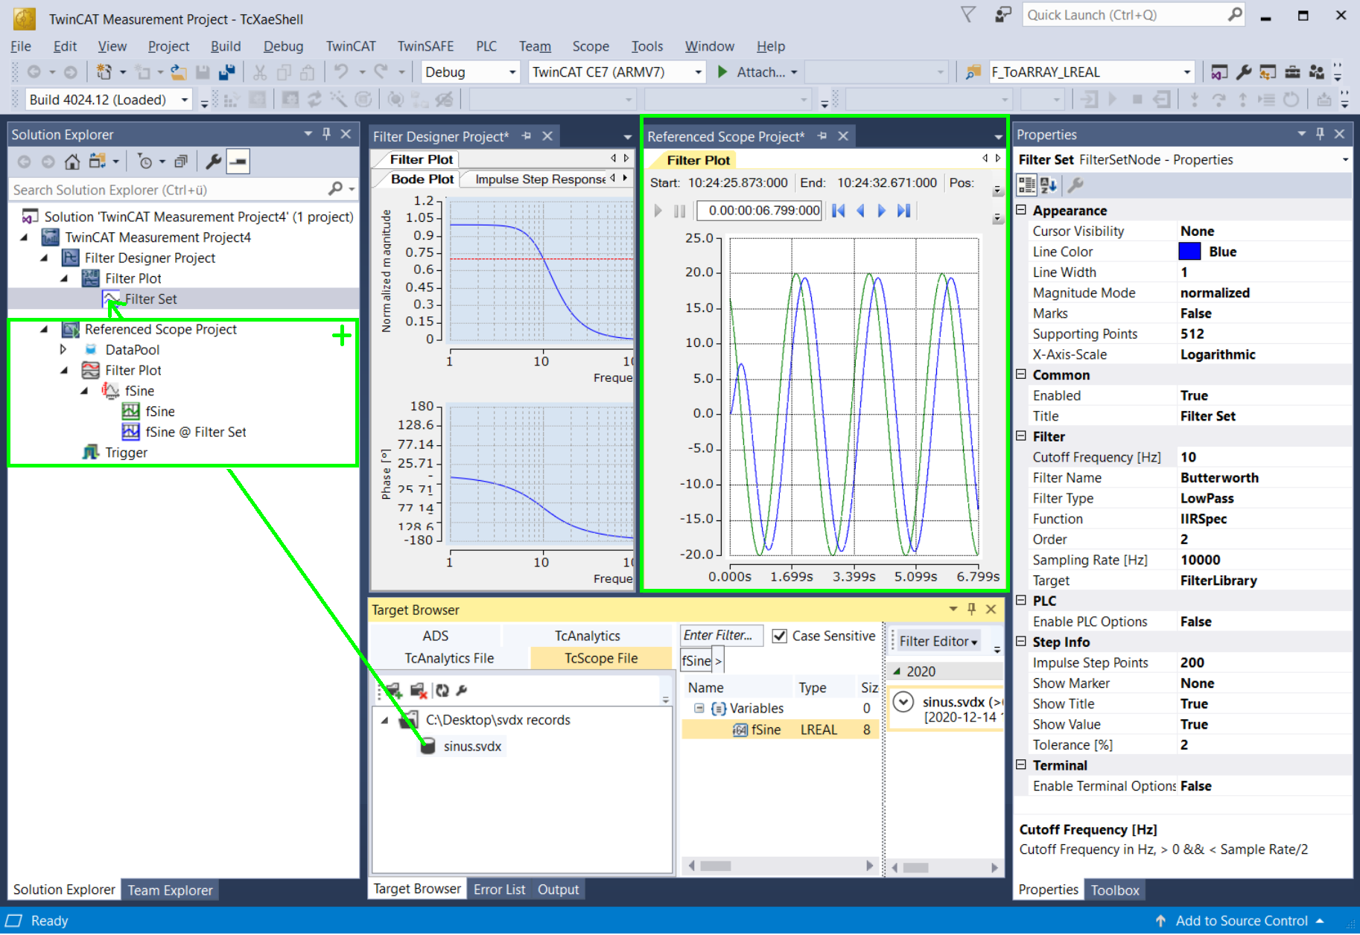Click the Enter Filter field
This screenshot has width=1360, height=935.
[721, 635]
